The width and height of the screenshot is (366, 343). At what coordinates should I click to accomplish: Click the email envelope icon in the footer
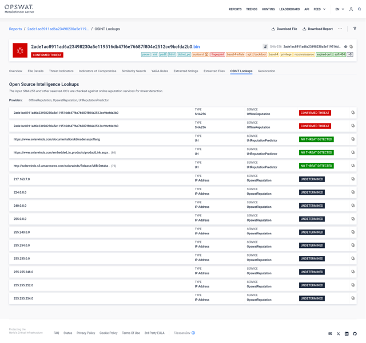330,333
